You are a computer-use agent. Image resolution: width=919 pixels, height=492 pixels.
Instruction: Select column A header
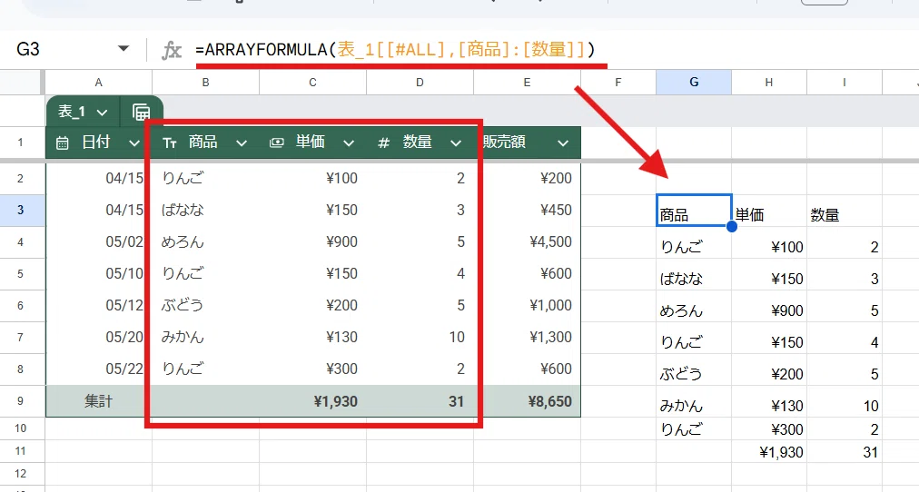point(98,83)
